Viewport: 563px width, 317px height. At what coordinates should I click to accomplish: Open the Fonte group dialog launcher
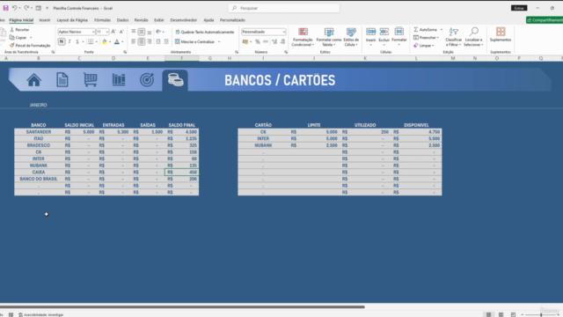click(125, 52)
